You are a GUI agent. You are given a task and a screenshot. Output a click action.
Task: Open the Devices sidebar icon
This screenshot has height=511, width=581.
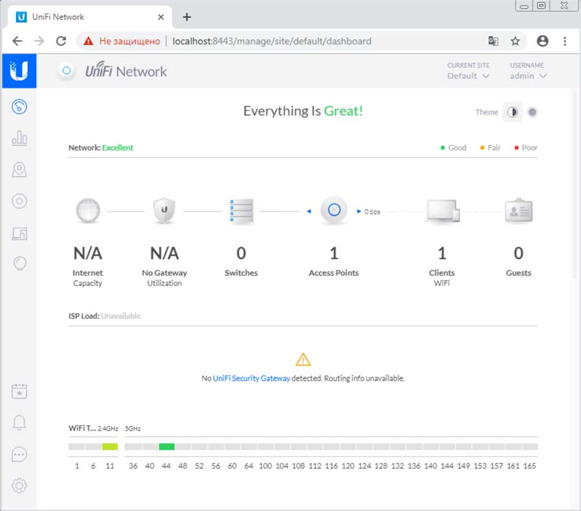[x=19, y=201]
